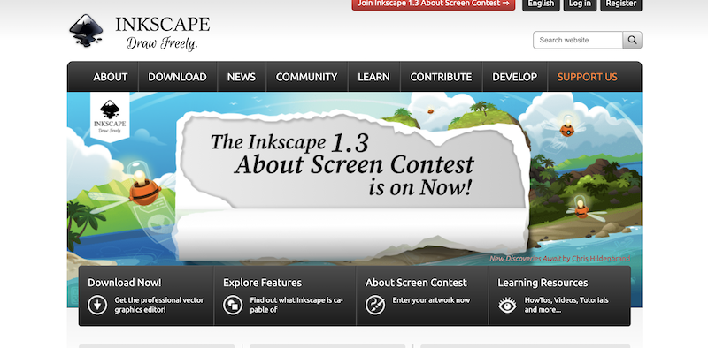Open the CONTRIBUTE menu
708x348 pixels.
pyautogui.click(x=441, y=77)
